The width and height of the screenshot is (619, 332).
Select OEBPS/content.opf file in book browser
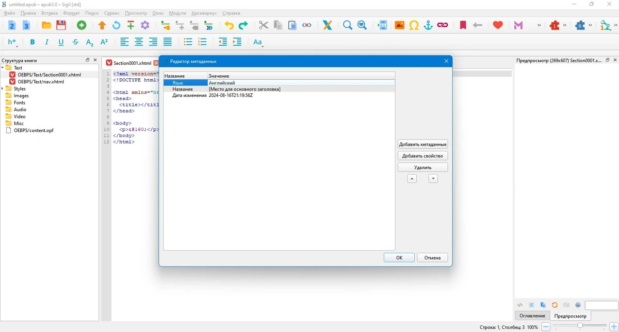pos(34,131)
